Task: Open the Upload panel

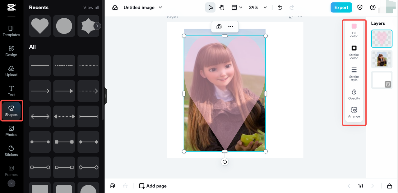Action: [x=11, y=71]
